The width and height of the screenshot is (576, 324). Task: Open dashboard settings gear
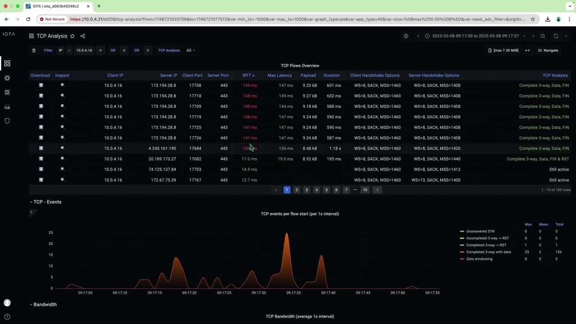(406, 36)
